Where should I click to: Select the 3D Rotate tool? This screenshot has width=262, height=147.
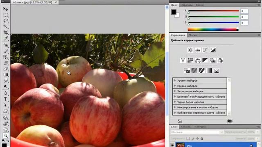coord(5,118)
